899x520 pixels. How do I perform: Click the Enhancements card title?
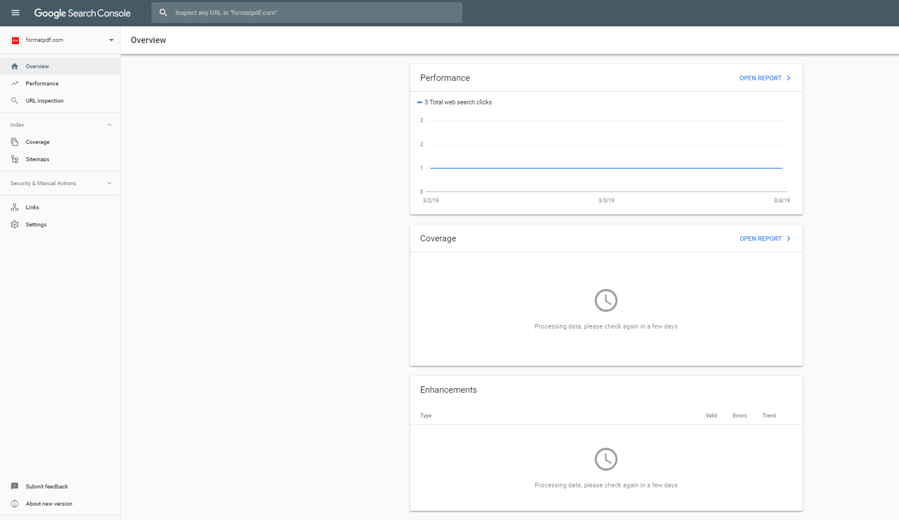pyautogui.click(x=449, y=390)
